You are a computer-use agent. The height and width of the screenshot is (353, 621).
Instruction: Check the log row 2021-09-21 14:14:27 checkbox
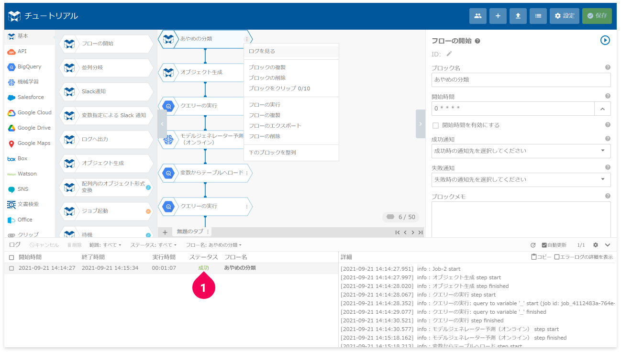[x=11, y=268]
